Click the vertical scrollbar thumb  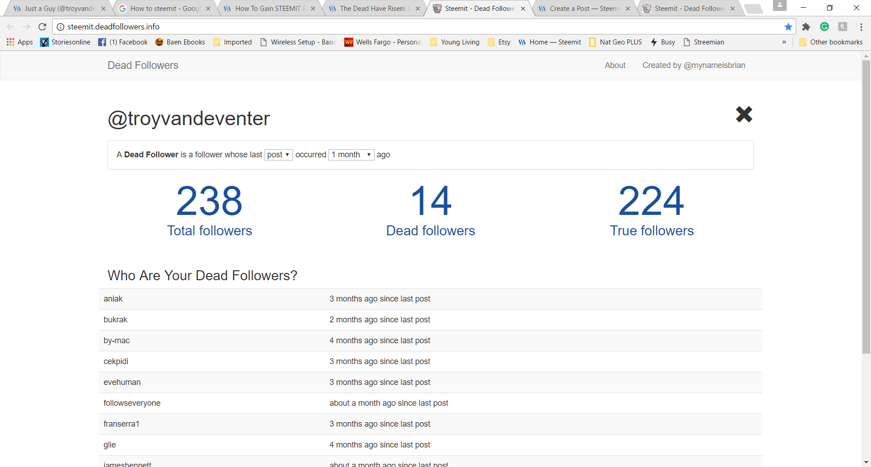(866, 206)
